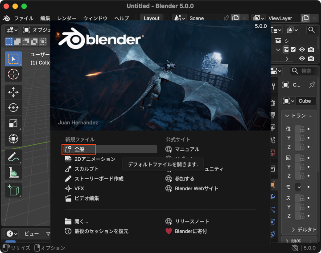Open the Tool properties tab
The width and height of the screenshot is (321, 253).
click(x=274, y=86)
